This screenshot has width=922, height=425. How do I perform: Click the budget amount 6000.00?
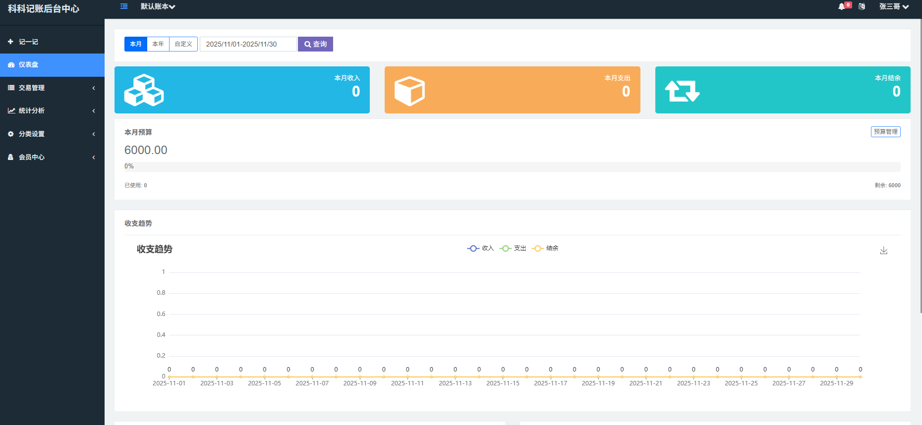point(146,150)
